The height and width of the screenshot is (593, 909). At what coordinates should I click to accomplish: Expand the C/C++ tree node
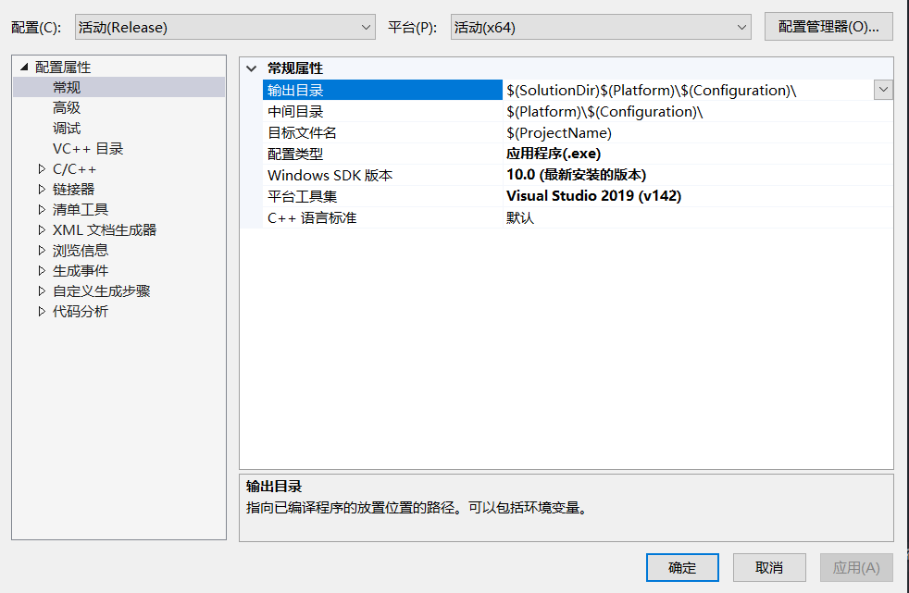[41, 167]
